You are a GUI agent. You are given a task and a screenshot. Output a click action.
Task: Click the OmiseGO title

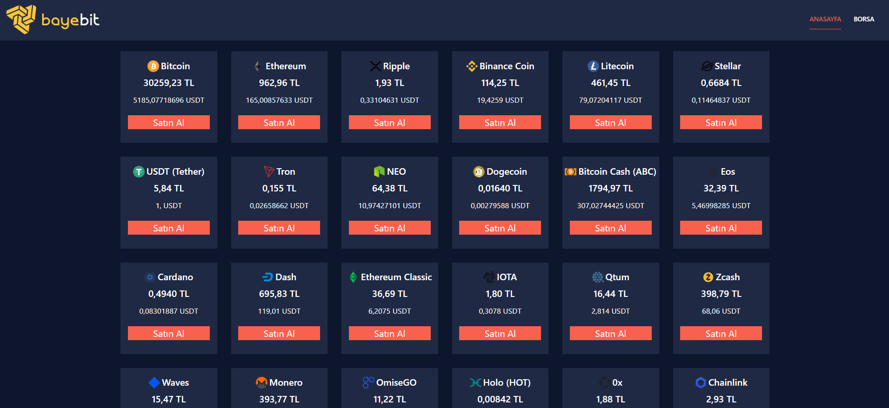[x=396, y=382]
